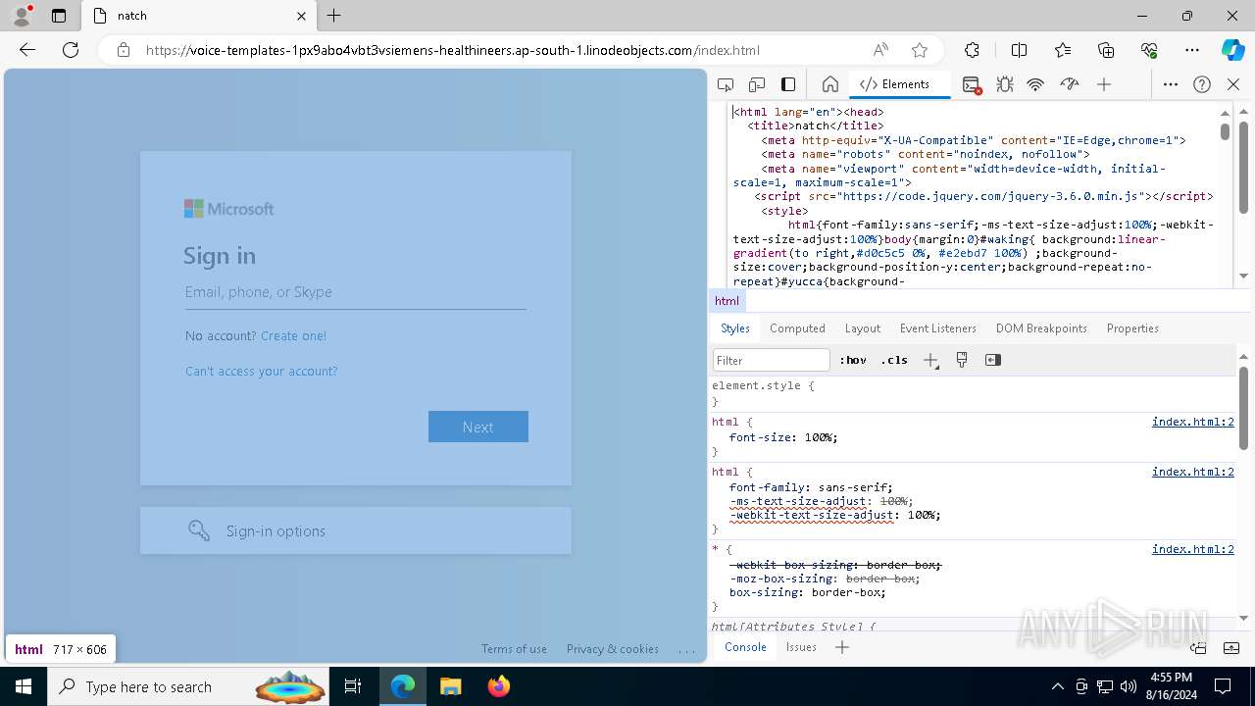
Task: Select the html breadcrumb element
Action: 727,301
